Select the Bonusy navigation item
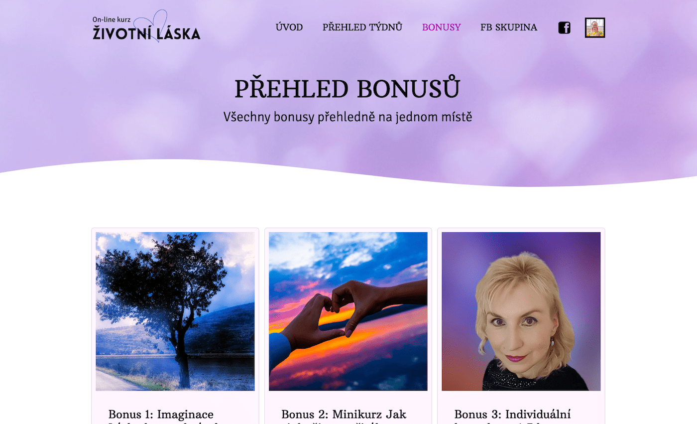The width and height of the screenshot is (697, 424). click(442, 27)
